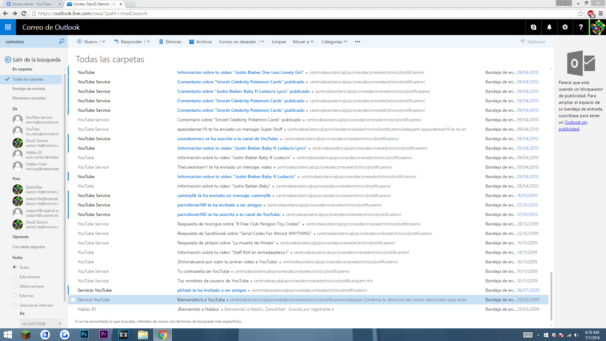Click Salir de la búsqueda
Screen dimensions: 606x341
33,60
